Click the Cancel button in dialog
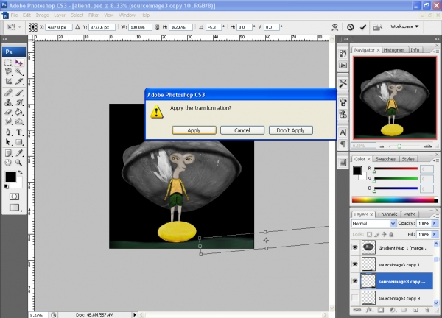The width and height of the screenshot is (442, 318). point(242,130)
